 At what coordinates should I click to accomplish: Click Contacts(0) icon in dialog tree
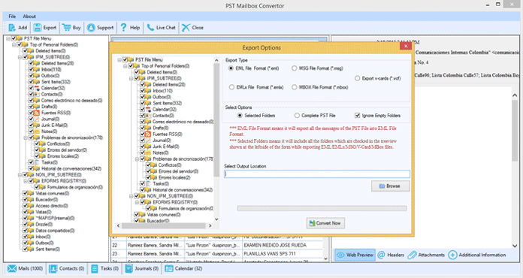click(x=148, y=116)
